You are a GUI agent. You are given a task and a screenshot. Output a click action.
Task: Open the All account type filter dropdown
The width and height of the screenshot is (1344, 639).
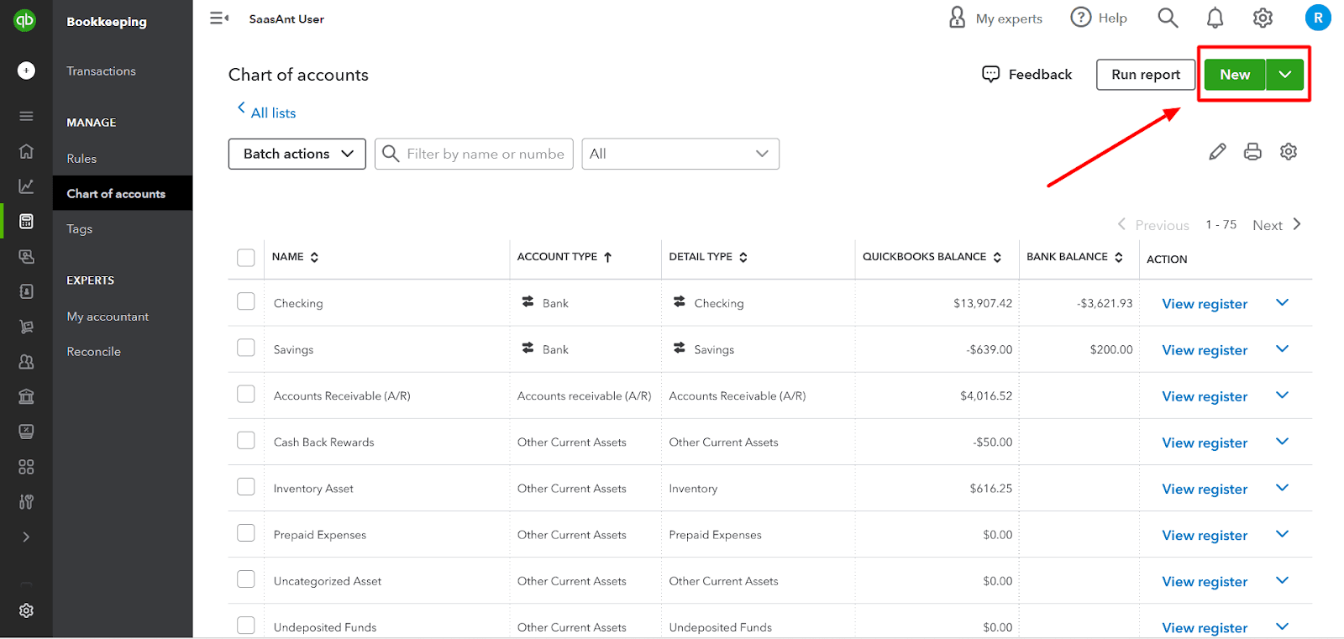680,154
